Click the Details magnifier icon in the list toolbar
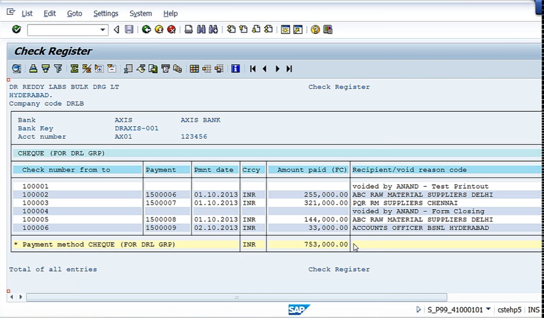The width and height of the screenshot is (544, 318). click(x=16, y=68)
